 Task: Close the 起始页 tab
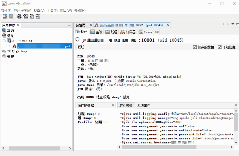tap(91, 25)
